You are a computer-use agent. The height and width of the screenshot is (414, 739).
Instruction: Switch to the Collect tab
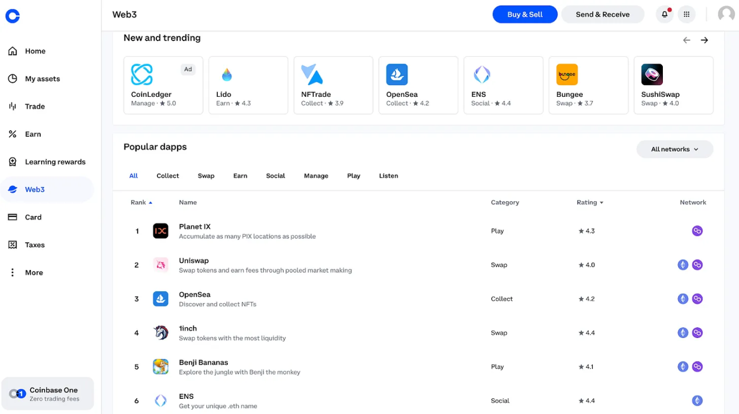tap(168, 175)
